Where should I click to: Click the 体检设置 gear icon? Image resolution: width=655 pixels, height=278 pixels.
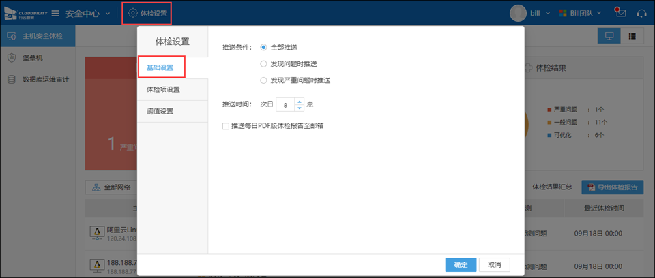(133, 13)
